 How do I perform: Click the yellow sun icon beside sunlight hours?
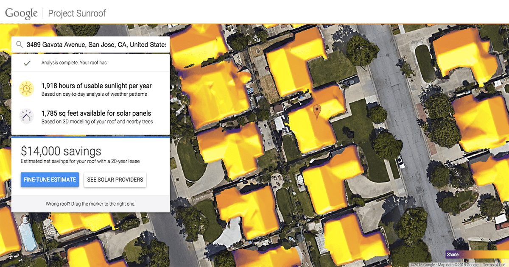(x=26, y=89)
